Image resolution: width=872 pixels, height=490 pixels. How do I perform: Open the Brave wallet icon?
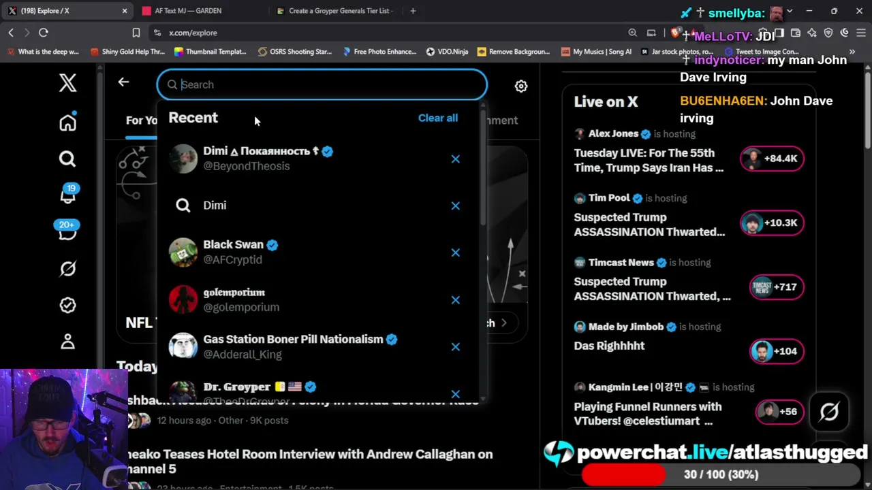click(x=796, y=33)
